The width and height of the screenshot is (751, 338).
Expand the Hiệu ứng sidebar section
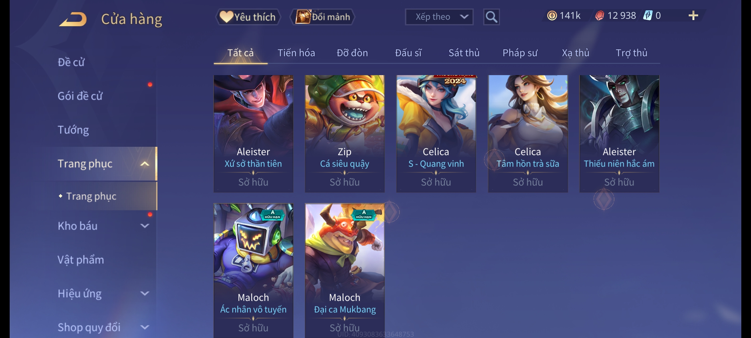[145, 293]
